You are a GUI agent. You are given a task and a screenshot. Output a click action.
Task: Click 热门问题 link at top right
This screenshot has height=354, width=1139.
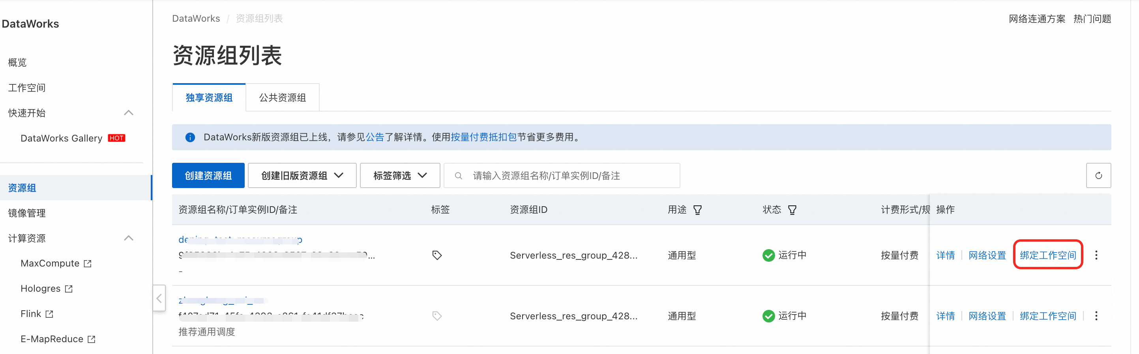click(1092, 19)
